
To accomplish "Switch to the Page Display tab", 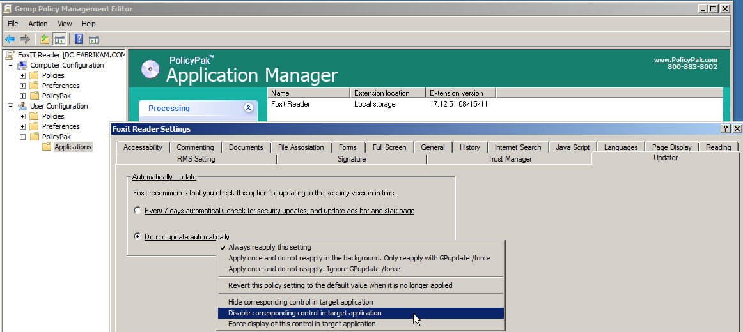I will [672, 147].
